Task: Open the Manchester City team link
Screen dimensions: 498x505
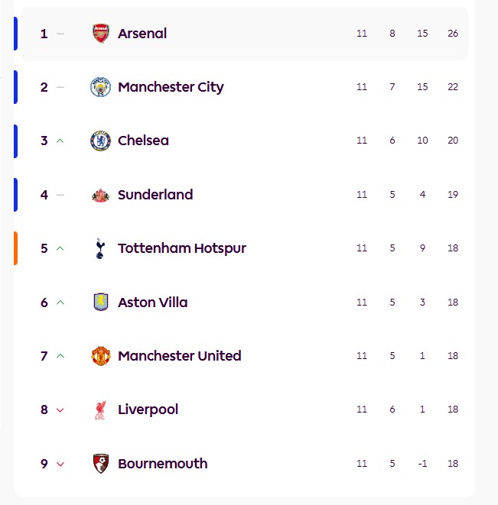Action: 171,87
